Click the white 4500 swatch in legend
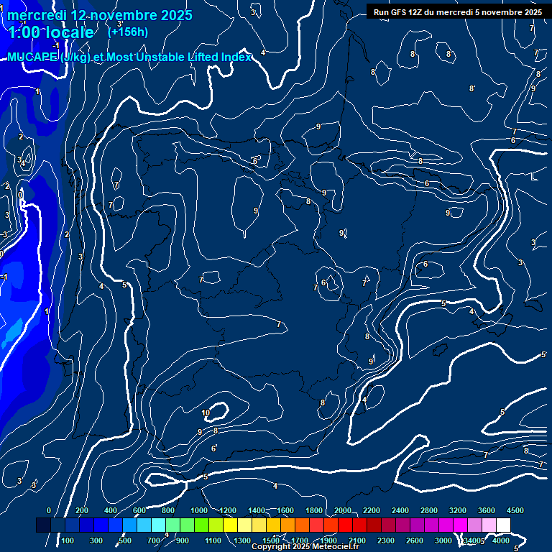 coord(503,525)
